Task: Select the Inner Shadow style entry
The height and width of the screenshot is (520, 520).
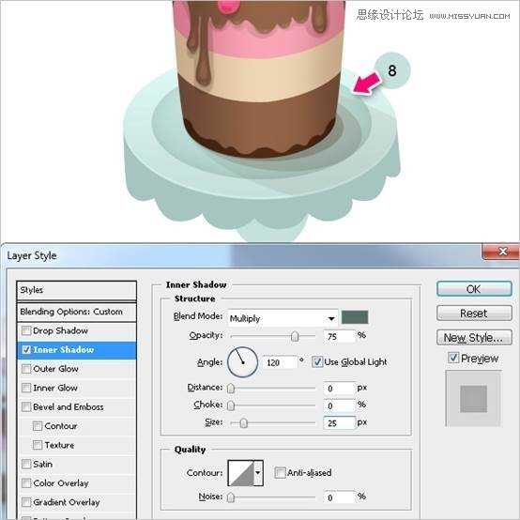Action: pyautogui.click(x=77, y=350)
